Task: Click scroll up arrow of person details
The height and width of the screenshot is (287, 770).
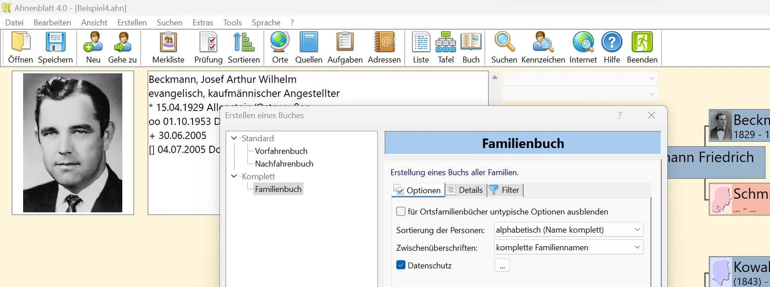Action: tap(495, 77)
